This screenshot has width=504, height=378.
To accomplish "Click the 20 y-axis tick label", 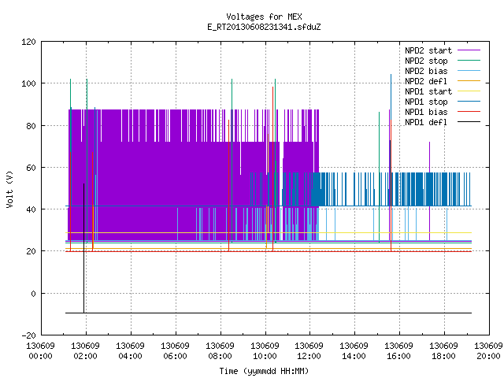I will click(x=31, y=251).
